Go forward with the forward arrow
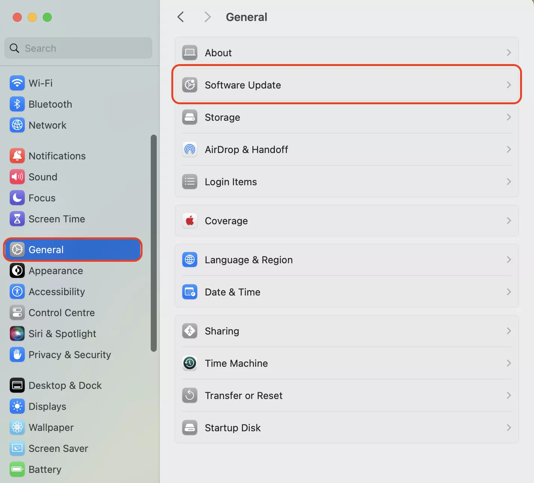 (x=207, y=17)
